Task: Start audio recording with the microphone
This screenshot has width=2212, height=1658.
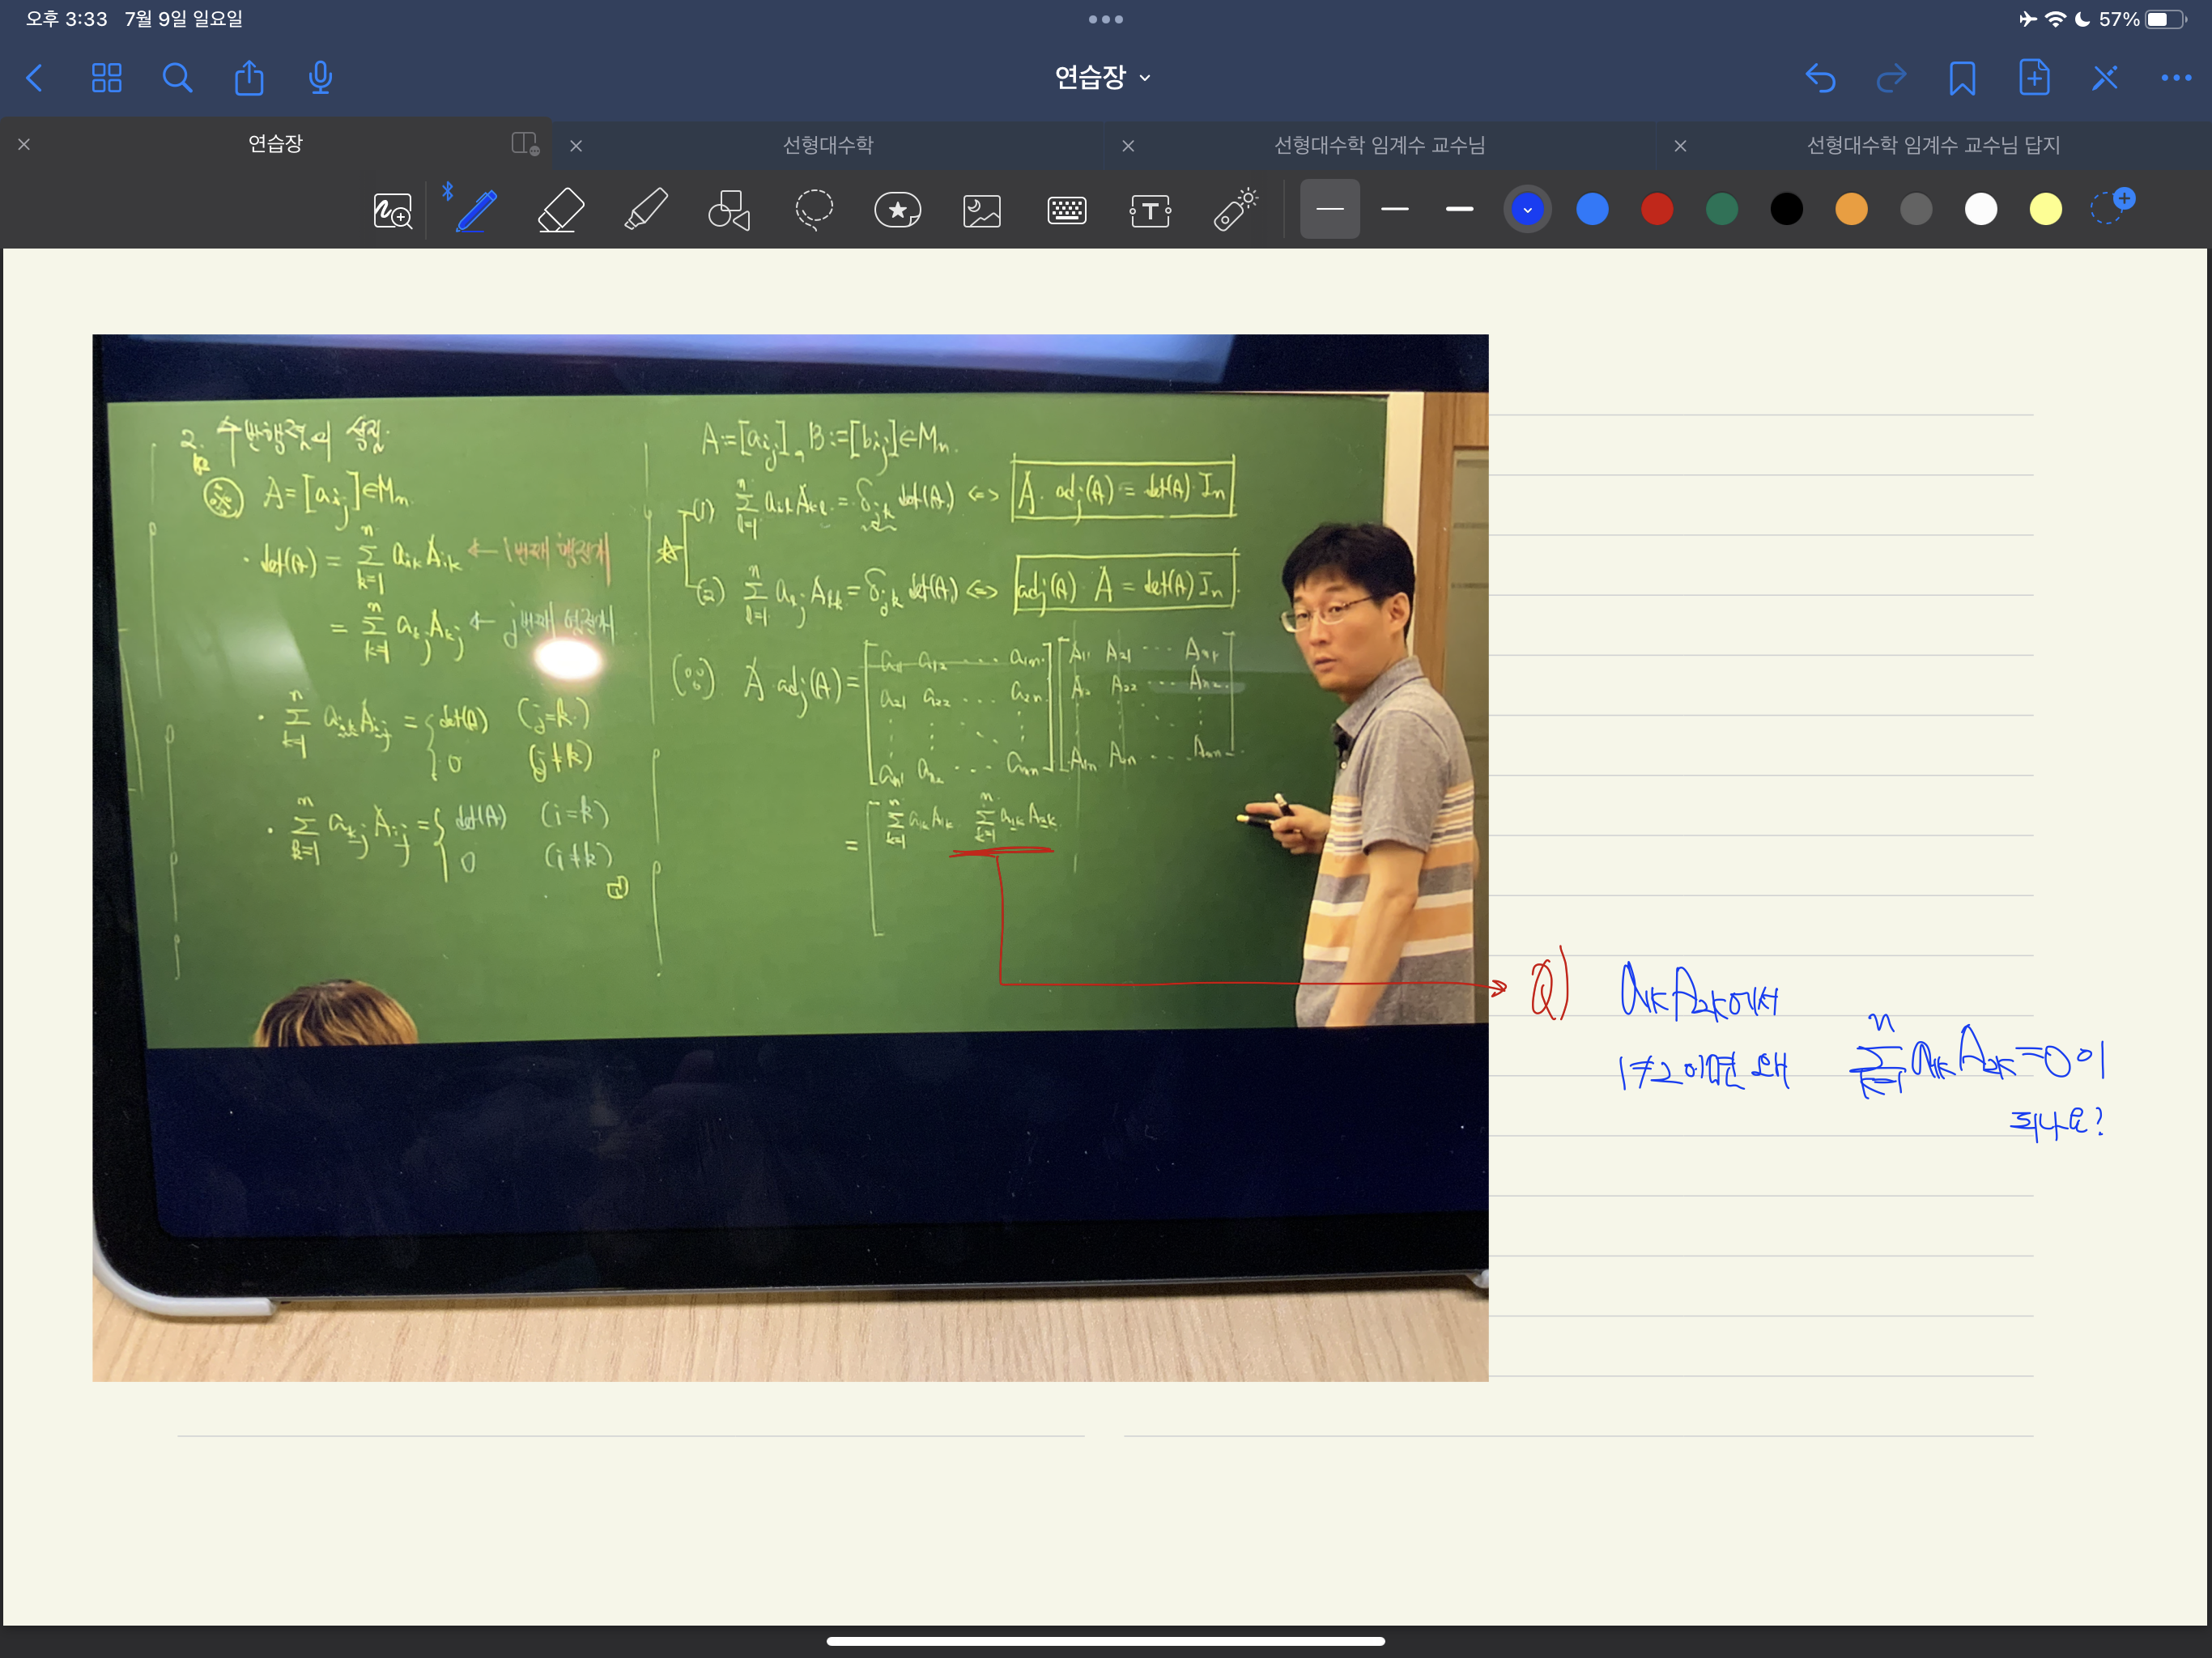Action: click(320, 77)
